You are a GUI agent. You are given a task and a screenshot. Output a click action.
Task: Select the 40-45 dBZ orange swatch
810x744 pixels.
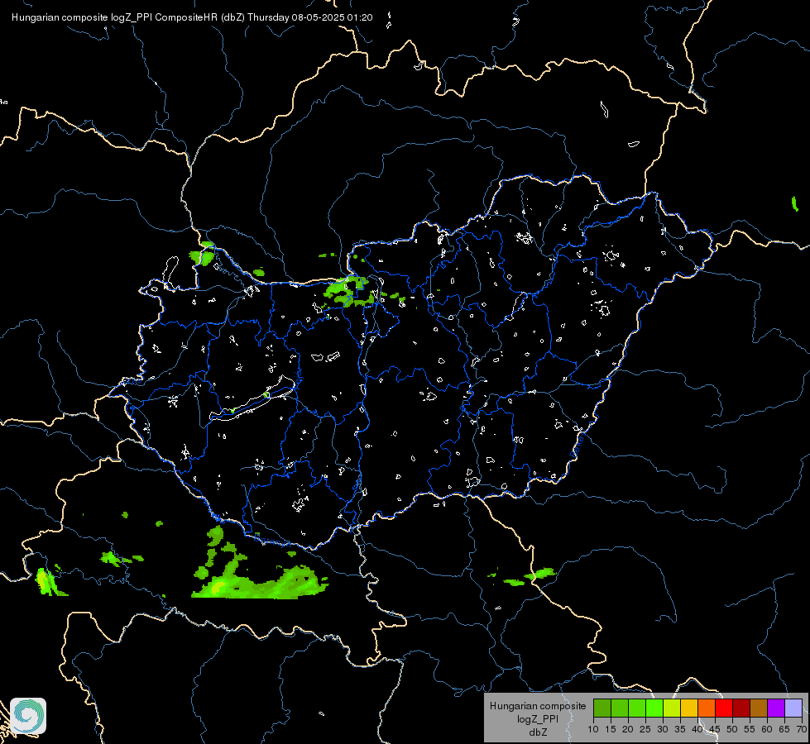707,708
